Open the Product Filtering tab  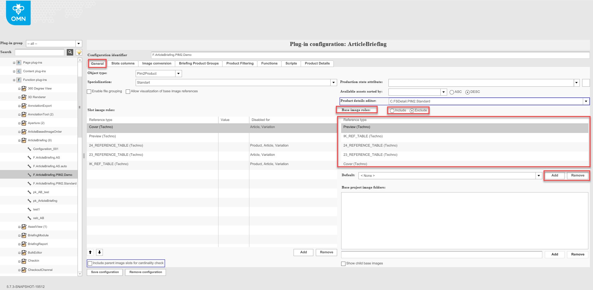[x=239, y=63]
